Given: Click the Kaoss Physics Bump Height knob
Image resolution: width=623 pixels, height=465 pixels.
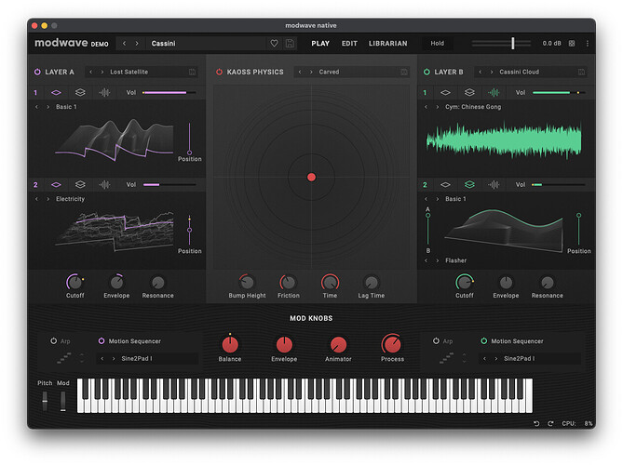Looking at the screenshot, I should tap(247, 283).
